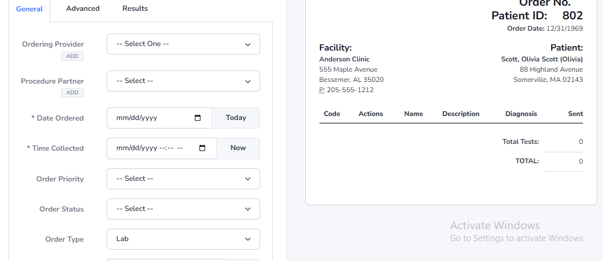Open the Order Status dropdown

pyautogui.click(x=183, y=209)
